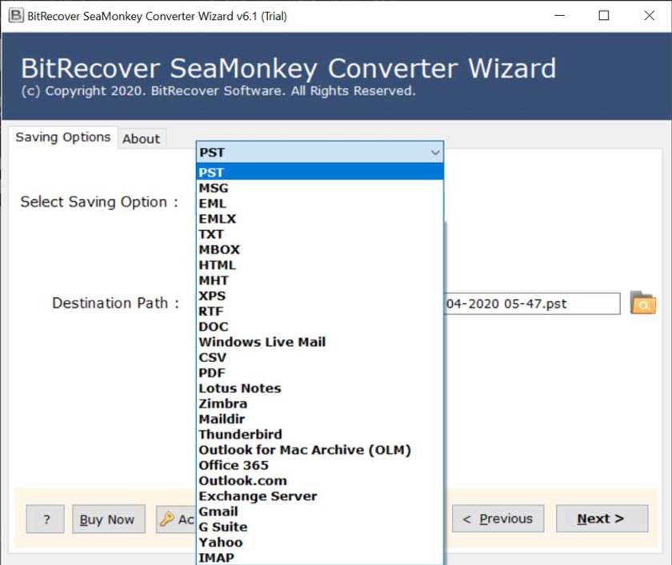
Task: Click the Buy Now button
Action: click(x=109, y=519)
